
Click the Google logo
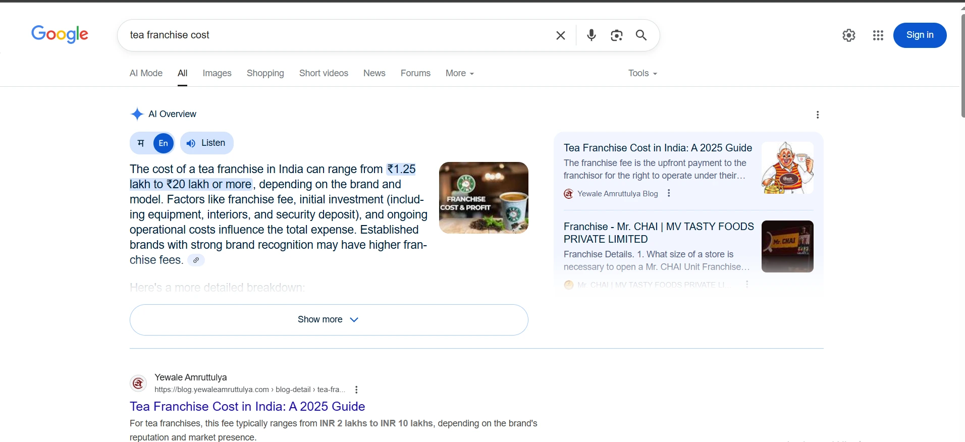pyautogui.click(x=60, y=34)
